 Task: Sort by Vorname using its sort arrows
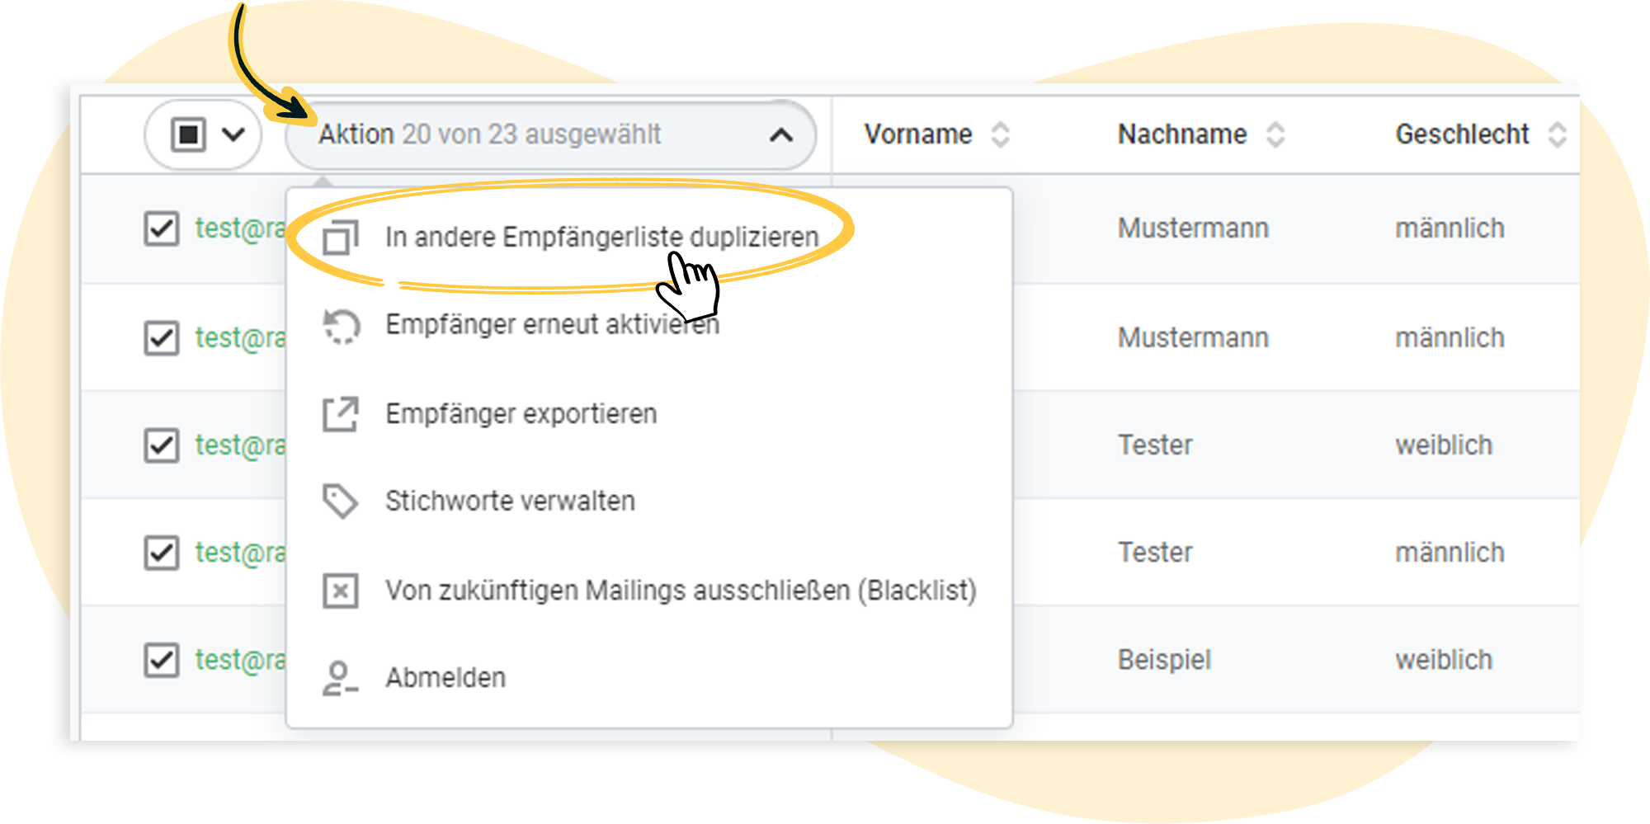point(1000,134)
